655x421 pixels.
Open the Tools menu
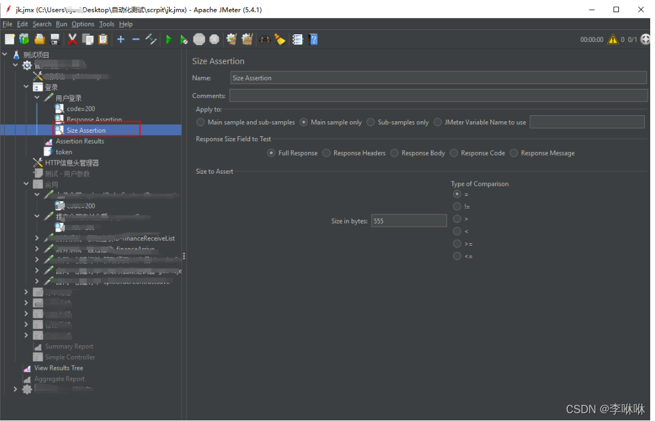click(x=106, y=24)
